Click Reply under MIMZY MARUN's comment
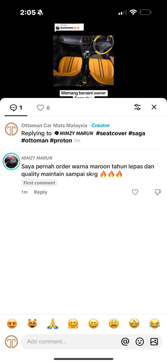Viewport: 167px width, 363px height. tap(41, 192)
